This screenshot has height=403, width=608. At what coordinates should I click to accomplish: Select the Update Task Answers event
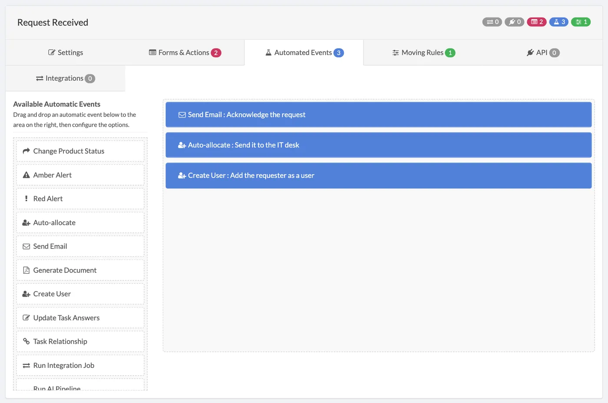(x=80, y=318)
